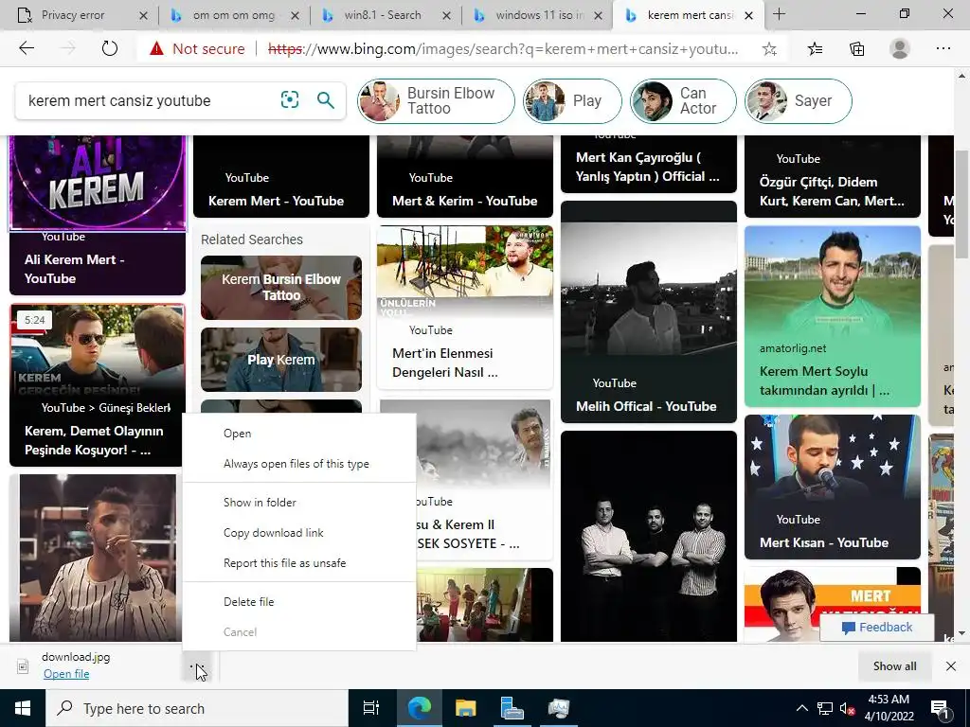
Task: Select the Sayer suggestion chip
Action: pyautogui.click(x=798, y=100)
